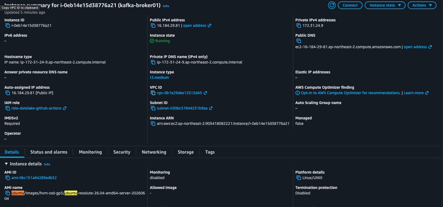Copy the Instance ARN
443x207 pixels.
pos(153,123)
